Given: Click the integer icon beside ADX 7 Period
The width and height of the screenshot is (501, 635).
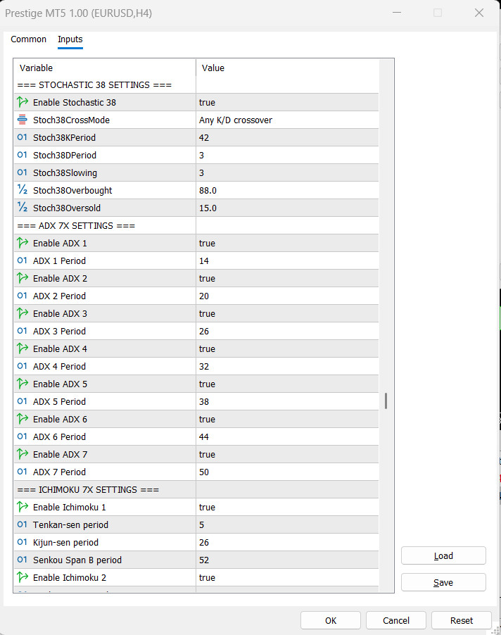Looking at the screenshot, I should (x=23, y=472).
